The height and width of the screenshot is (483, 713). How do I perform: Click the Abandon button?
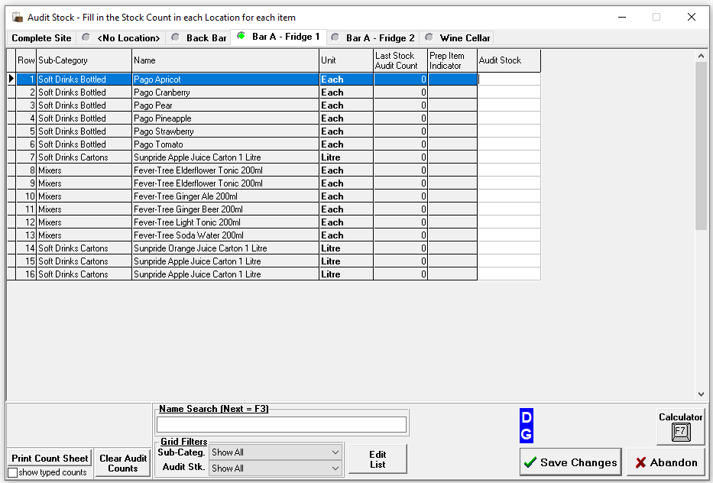(666, 462)
